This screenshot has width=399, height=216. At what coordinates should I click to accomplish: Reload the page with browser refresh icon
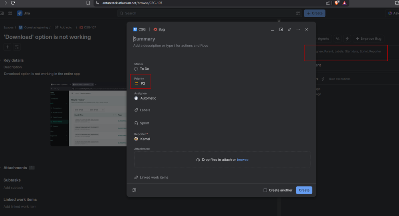click(x=13, y=3)
